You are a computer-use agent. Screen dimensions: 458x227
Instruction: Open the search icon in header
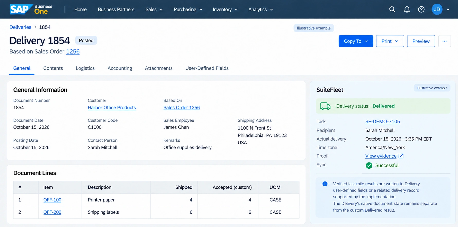pyautogui.click(x=392, y=10)
